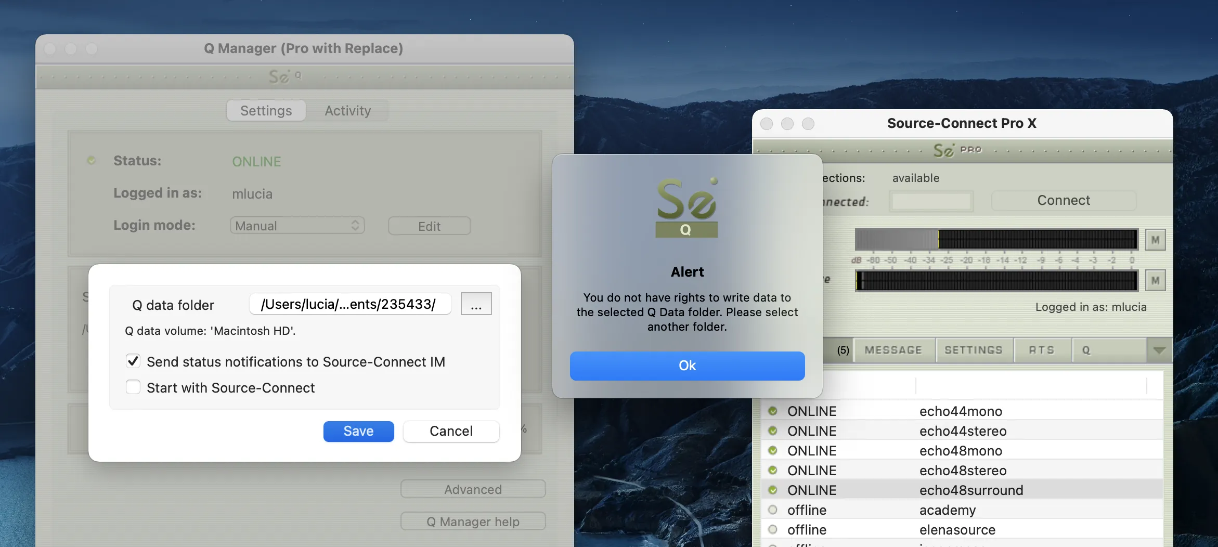Viewport: 1218px width, 547px height.
Task: Close the Source-Connect Pro X window
Action: (767, 124)
